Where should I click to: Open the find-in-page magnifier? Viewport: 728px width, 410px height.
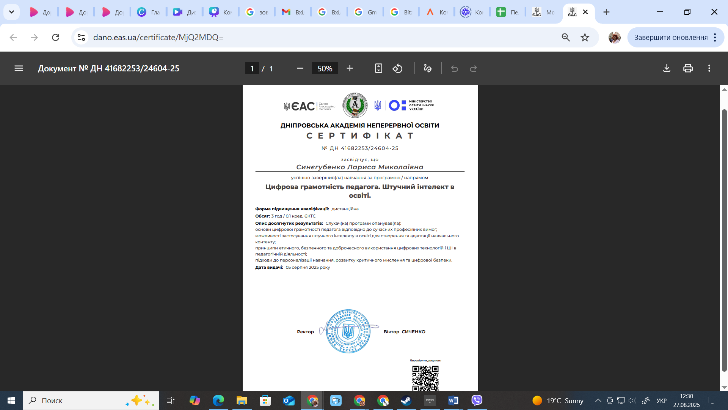pyautogui.click(x=565, y=37)
